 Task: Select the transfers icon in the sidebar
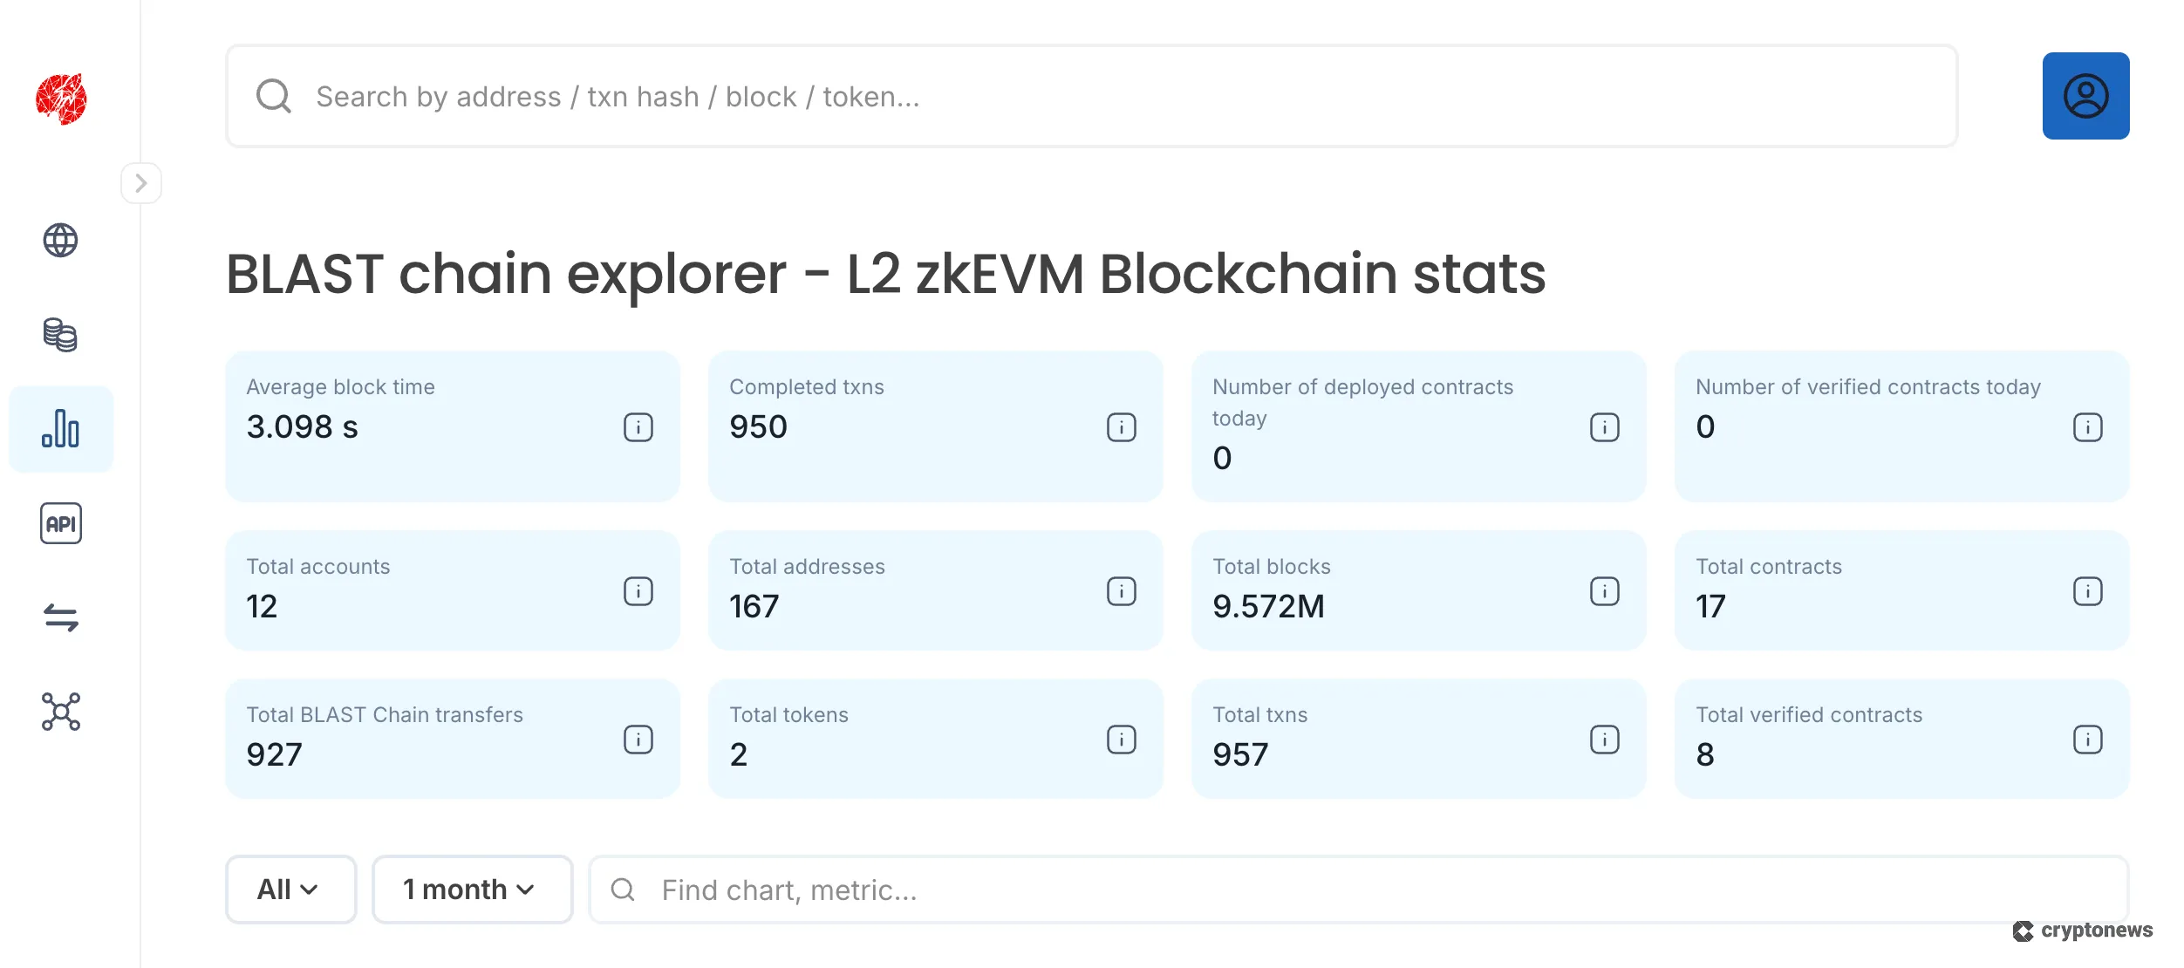click(x=60, y=618)
